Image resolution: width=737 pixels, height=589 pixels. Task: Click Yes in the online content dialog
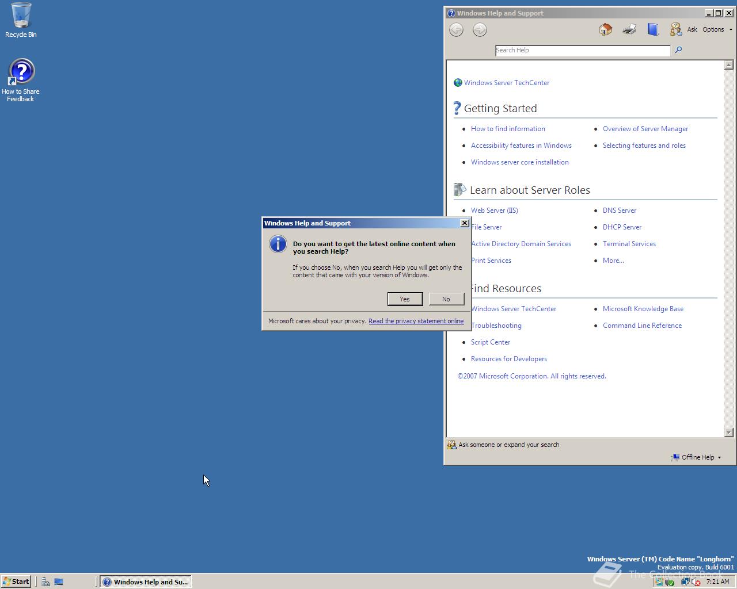(405, 299)
